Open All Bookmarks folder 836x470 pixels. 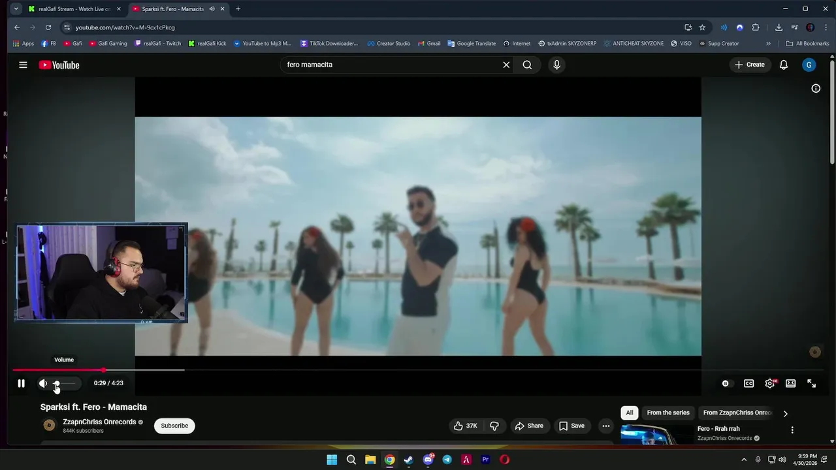click(x=807, y=44)
